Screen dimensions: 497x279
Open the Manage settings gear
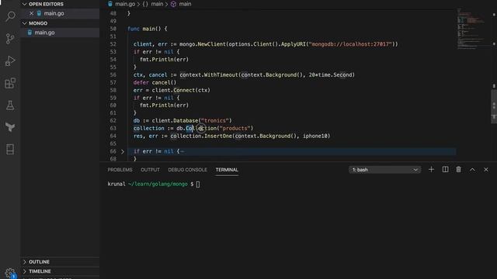click(x=10, y=273)
